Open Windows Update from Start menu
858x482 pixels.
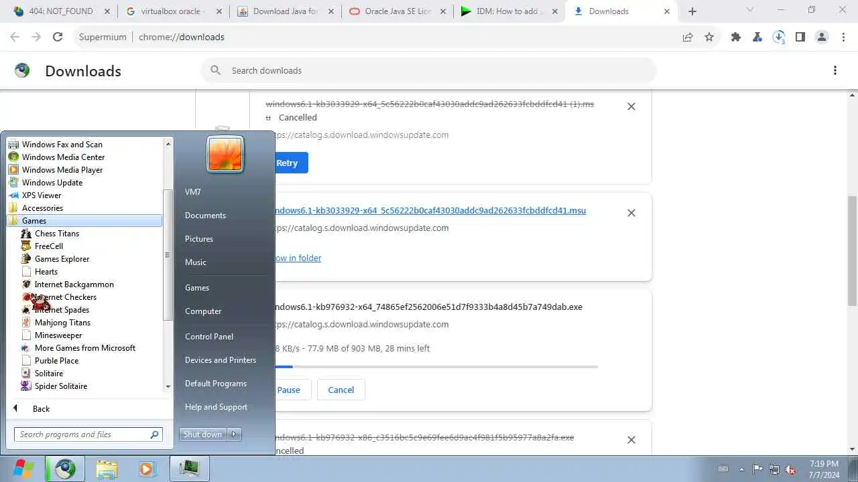click(x=52, y=183)
